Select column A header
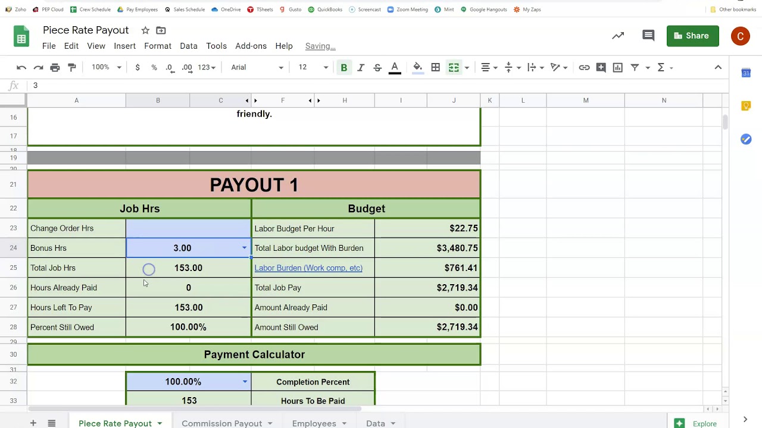The image size is (762, 428). (76, 100)
